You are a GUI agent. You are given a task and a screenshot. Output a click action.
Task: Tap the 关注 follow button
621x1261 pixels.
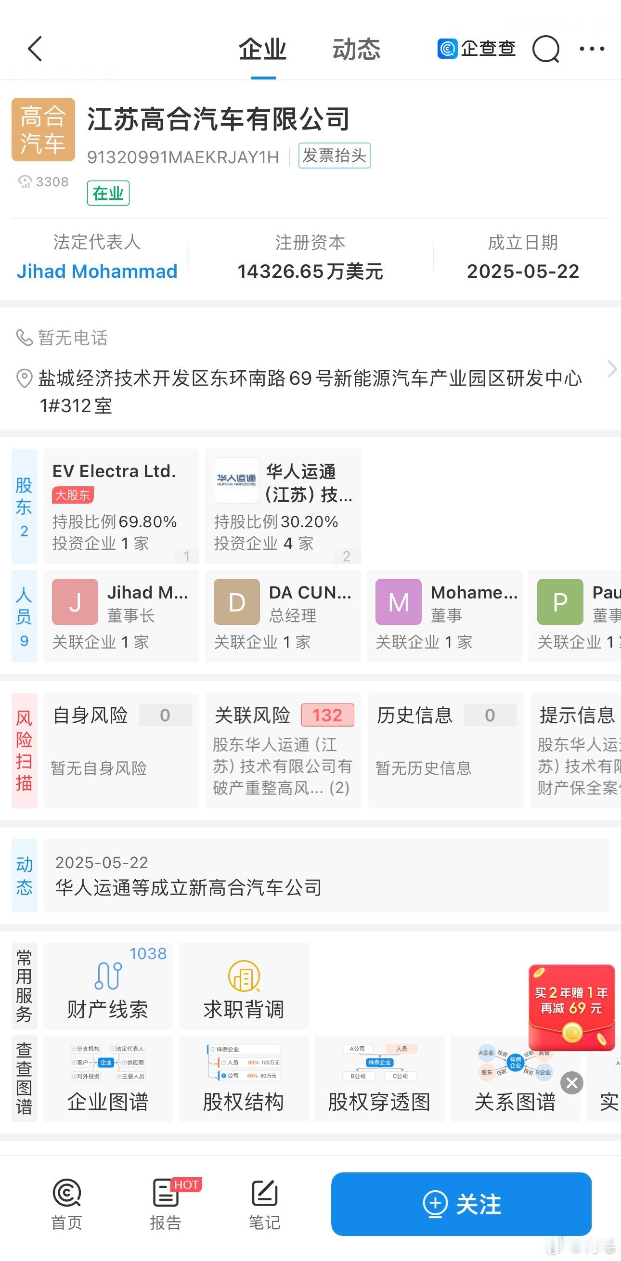[461, 1204]
